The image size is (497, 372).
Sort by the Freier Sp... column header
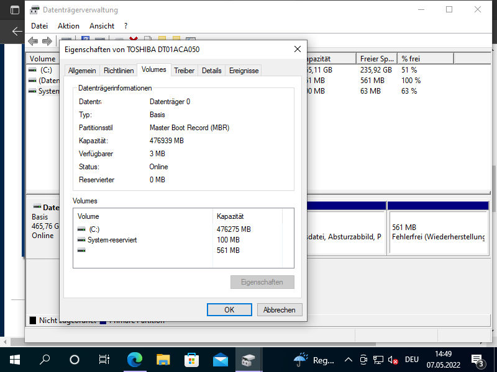point(376,59)
